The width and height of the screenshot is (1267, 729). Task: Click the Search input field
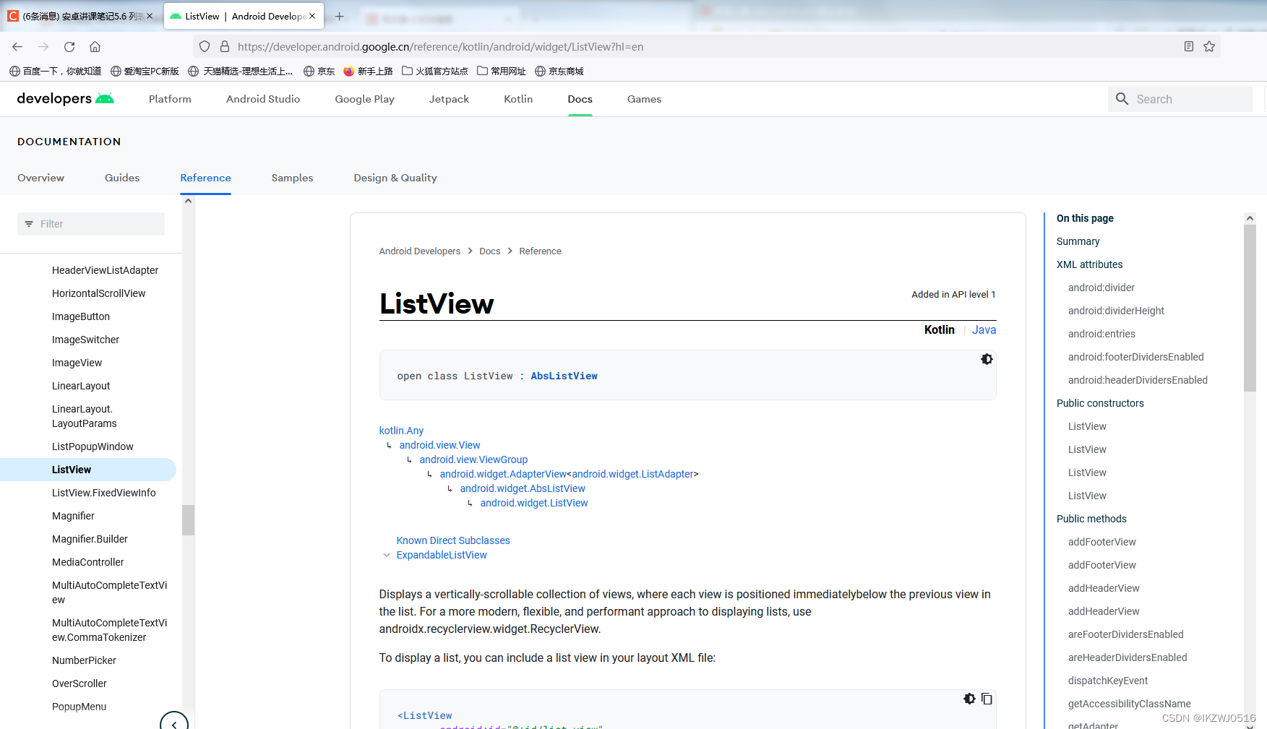[1180, 99]
